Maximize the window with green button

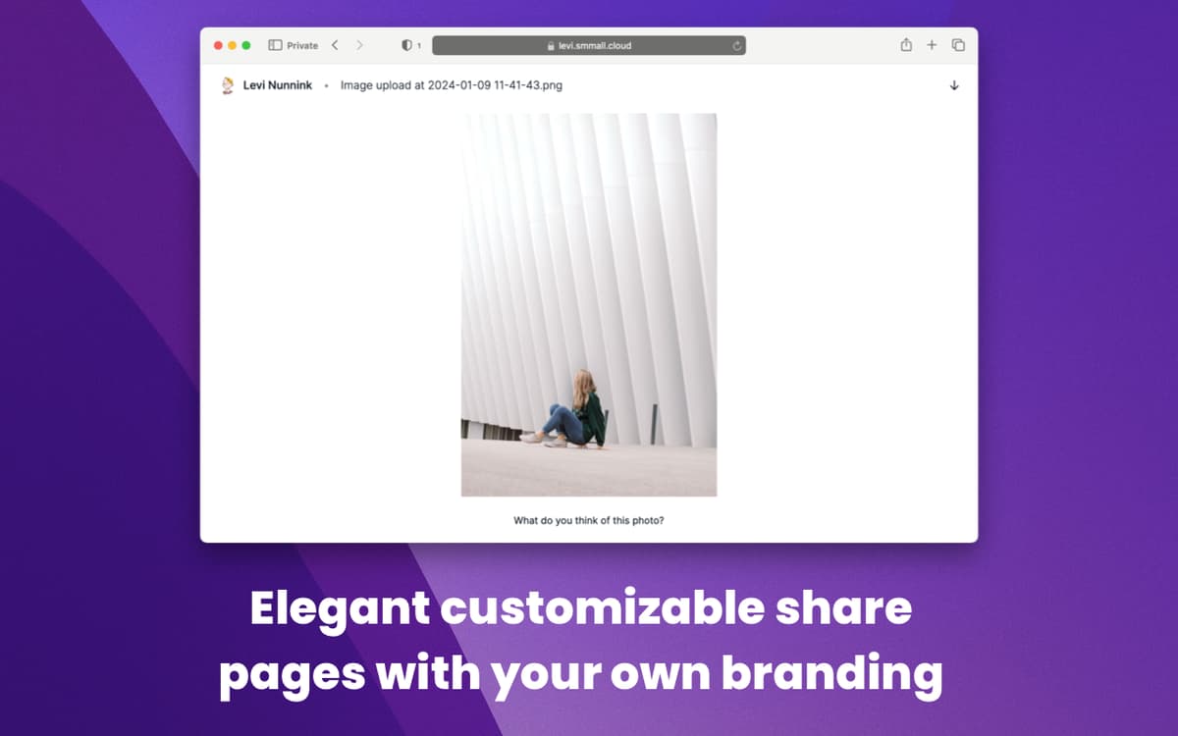pos(246,45)
